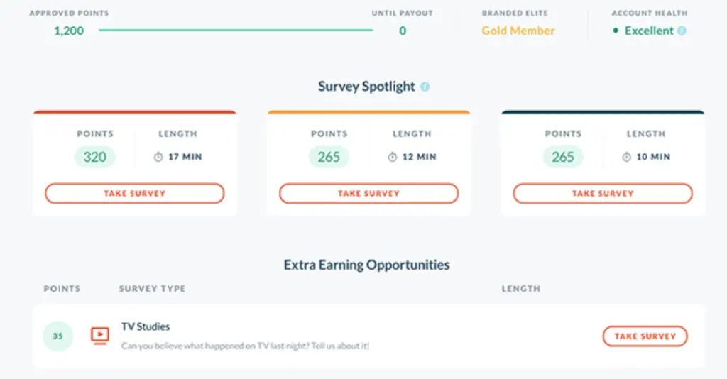Screen dimensions: 727x379
Task: Click the TV Studies title
Action: (146, 326)
